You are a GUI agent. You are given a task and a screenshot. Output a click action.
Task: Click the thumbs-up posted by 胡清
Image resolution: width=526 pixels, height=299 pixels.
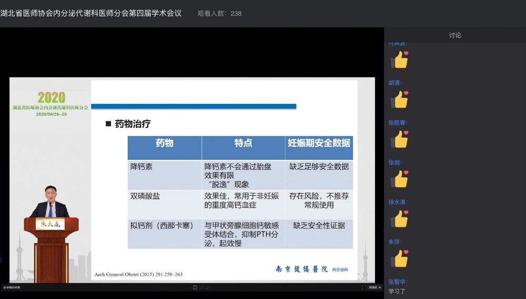point(400,99)
